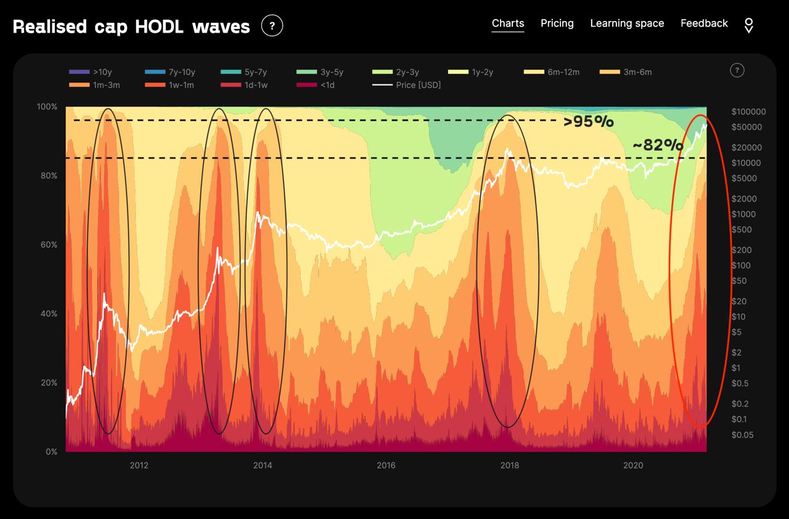
Task: Toggle the 1w-1m legend entry
Action: (x=169, y=85)
